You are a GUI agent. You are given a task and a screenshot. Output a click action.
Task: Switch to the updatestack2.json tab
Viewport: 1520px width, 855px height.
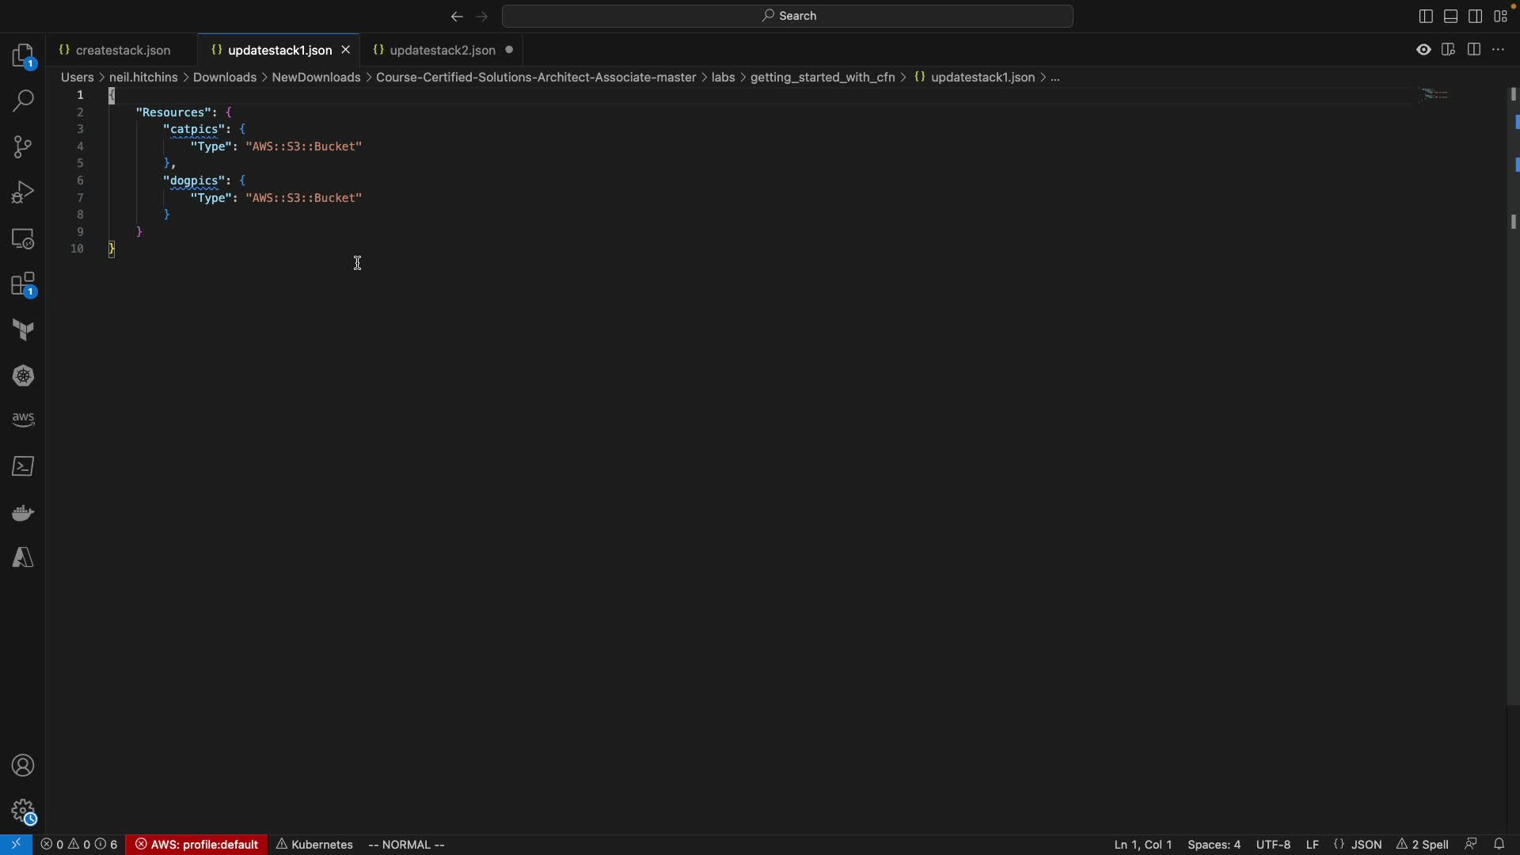[x=442, y=50]
